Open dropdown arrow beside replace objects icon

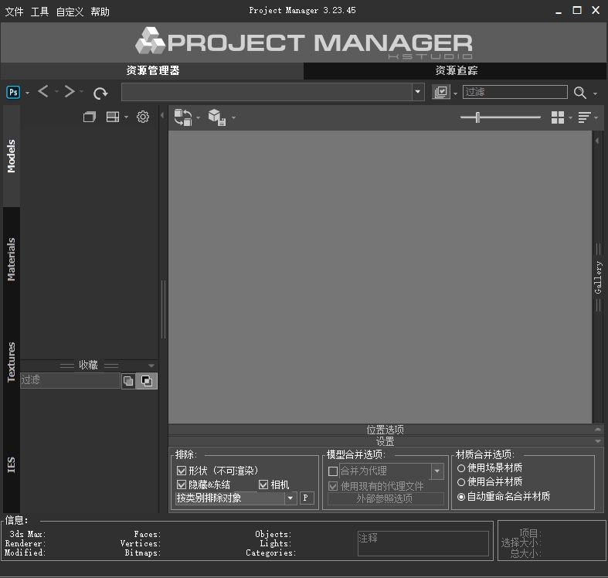pyautogui.click(x=198, y=118)
